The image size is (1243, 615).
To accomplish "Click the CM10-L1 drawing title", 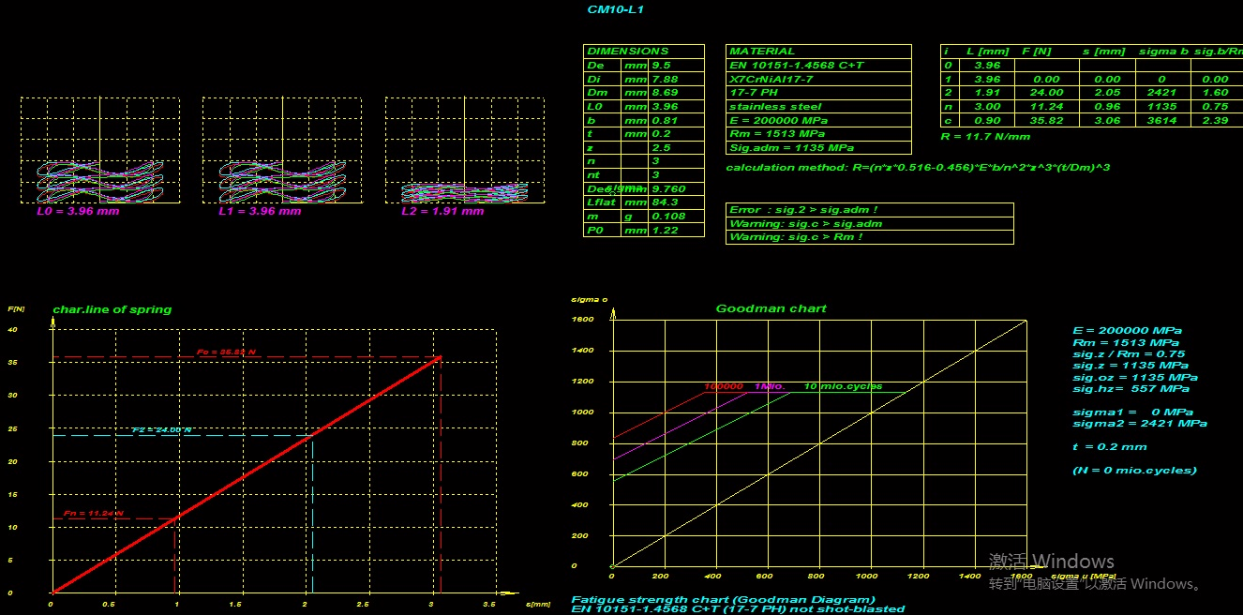I will [615, 9].
